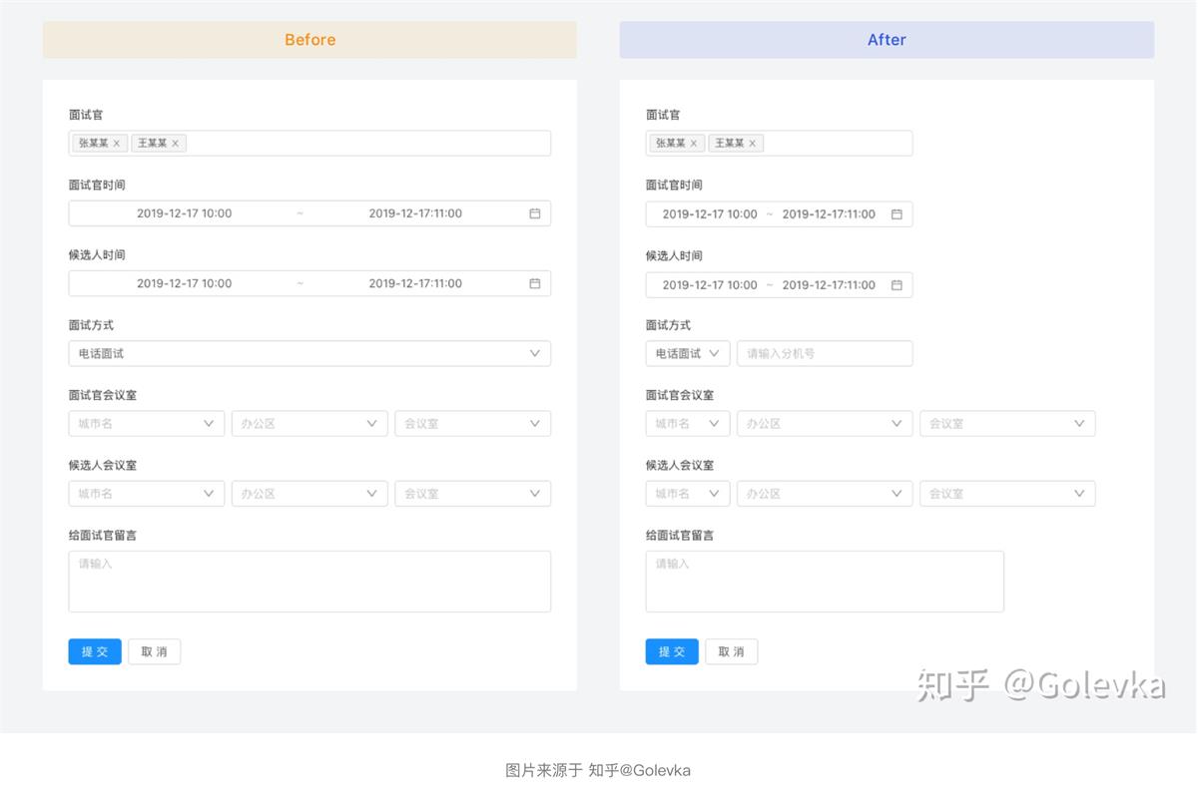Image resolution: width=1198 pixels, height=798 pixels.
Task: Click 提交 button in After panel
Action: click(672, 651)
